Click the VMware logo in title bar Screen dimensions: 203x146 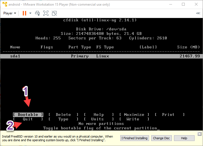click(x=5, y=4)
